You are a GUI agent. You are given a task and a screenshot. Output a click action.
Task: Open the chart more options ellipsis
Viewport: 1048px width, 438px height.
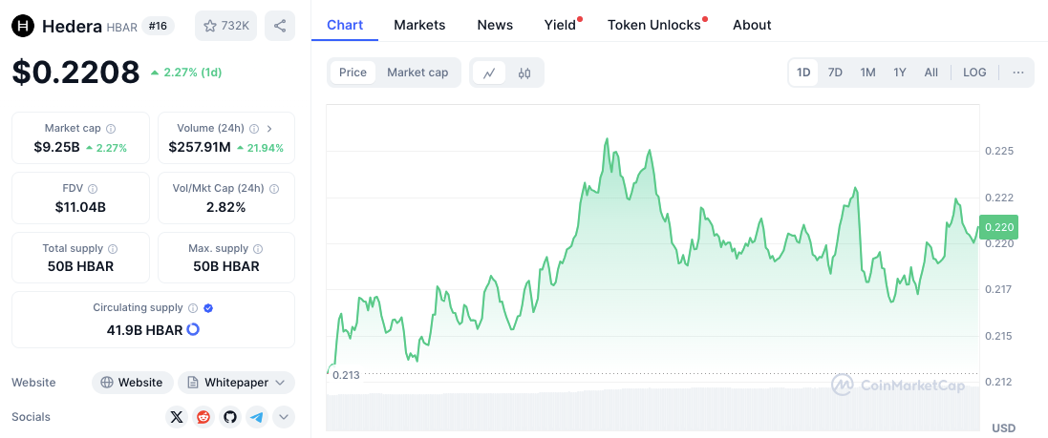pos(1018,73)
